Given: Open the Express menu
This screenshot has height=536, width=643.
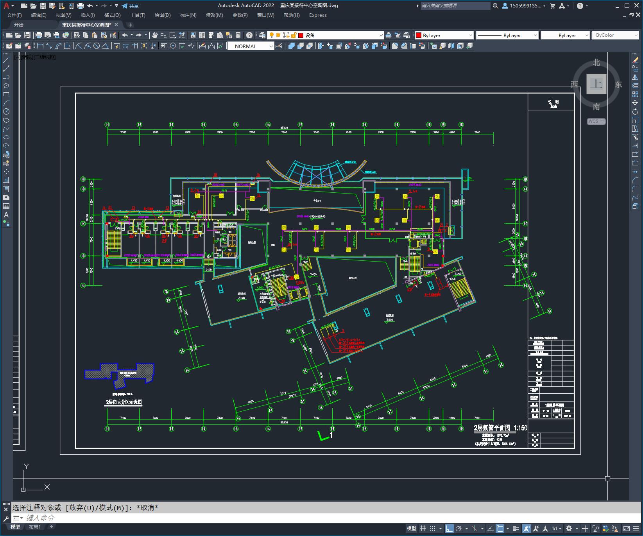Looking at the screenshot, I should point(318,15).
